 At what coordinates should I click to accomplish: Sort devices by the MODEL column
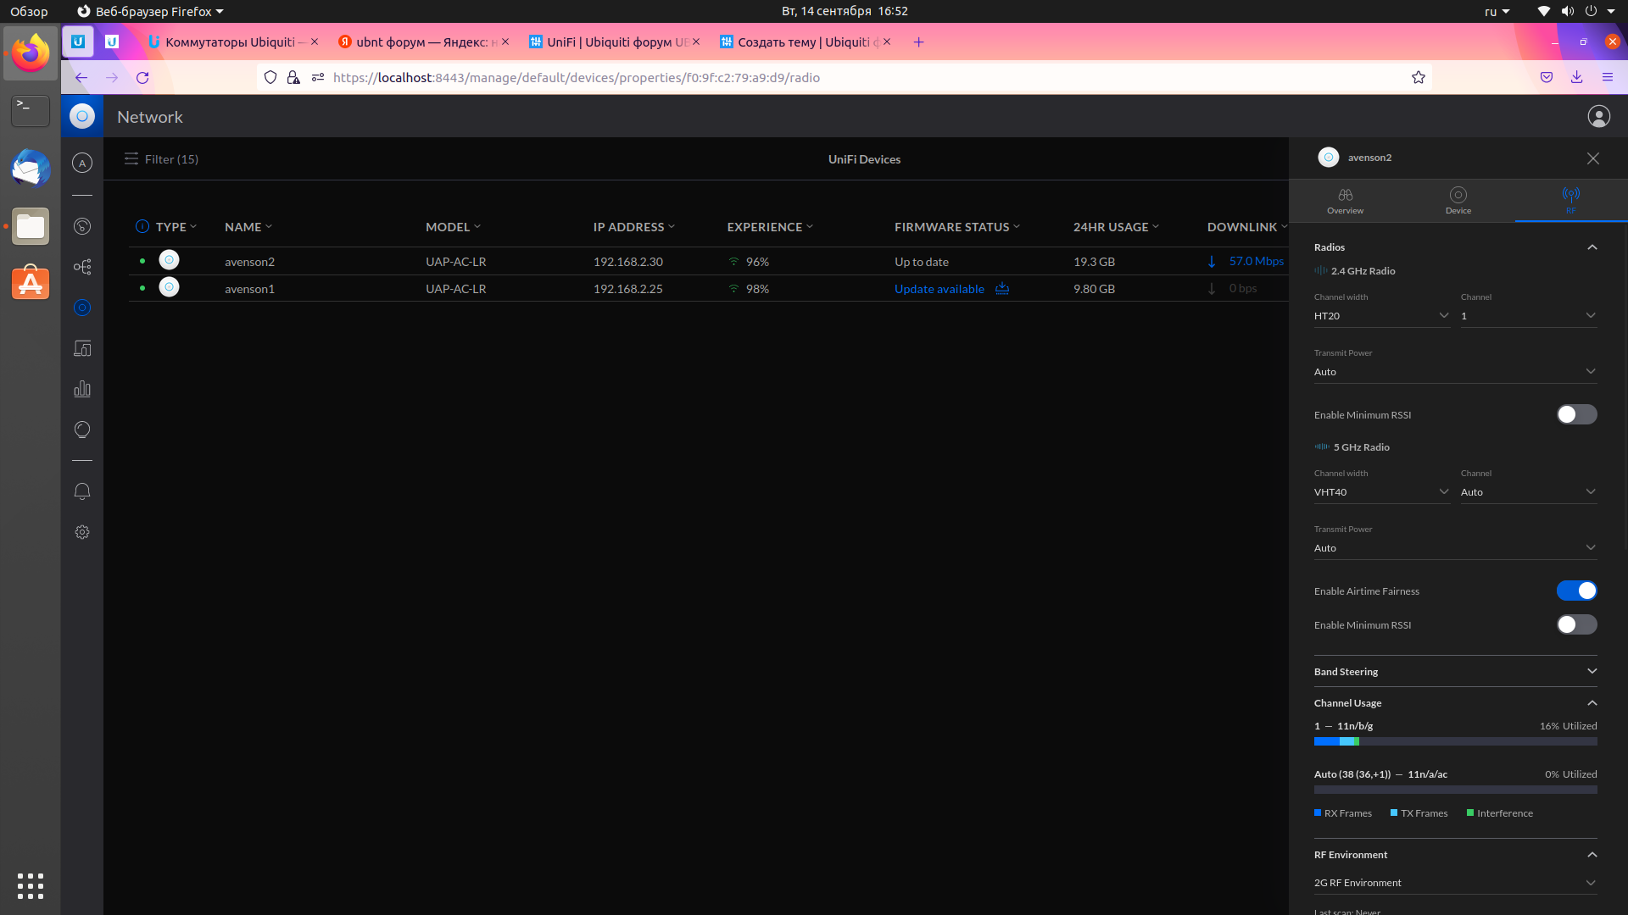(x=453, y=227)
